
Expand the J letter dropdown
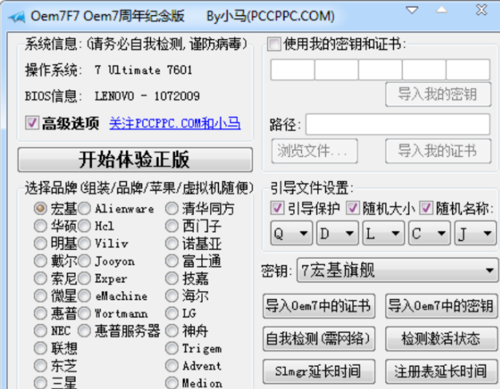click(474, 234)
